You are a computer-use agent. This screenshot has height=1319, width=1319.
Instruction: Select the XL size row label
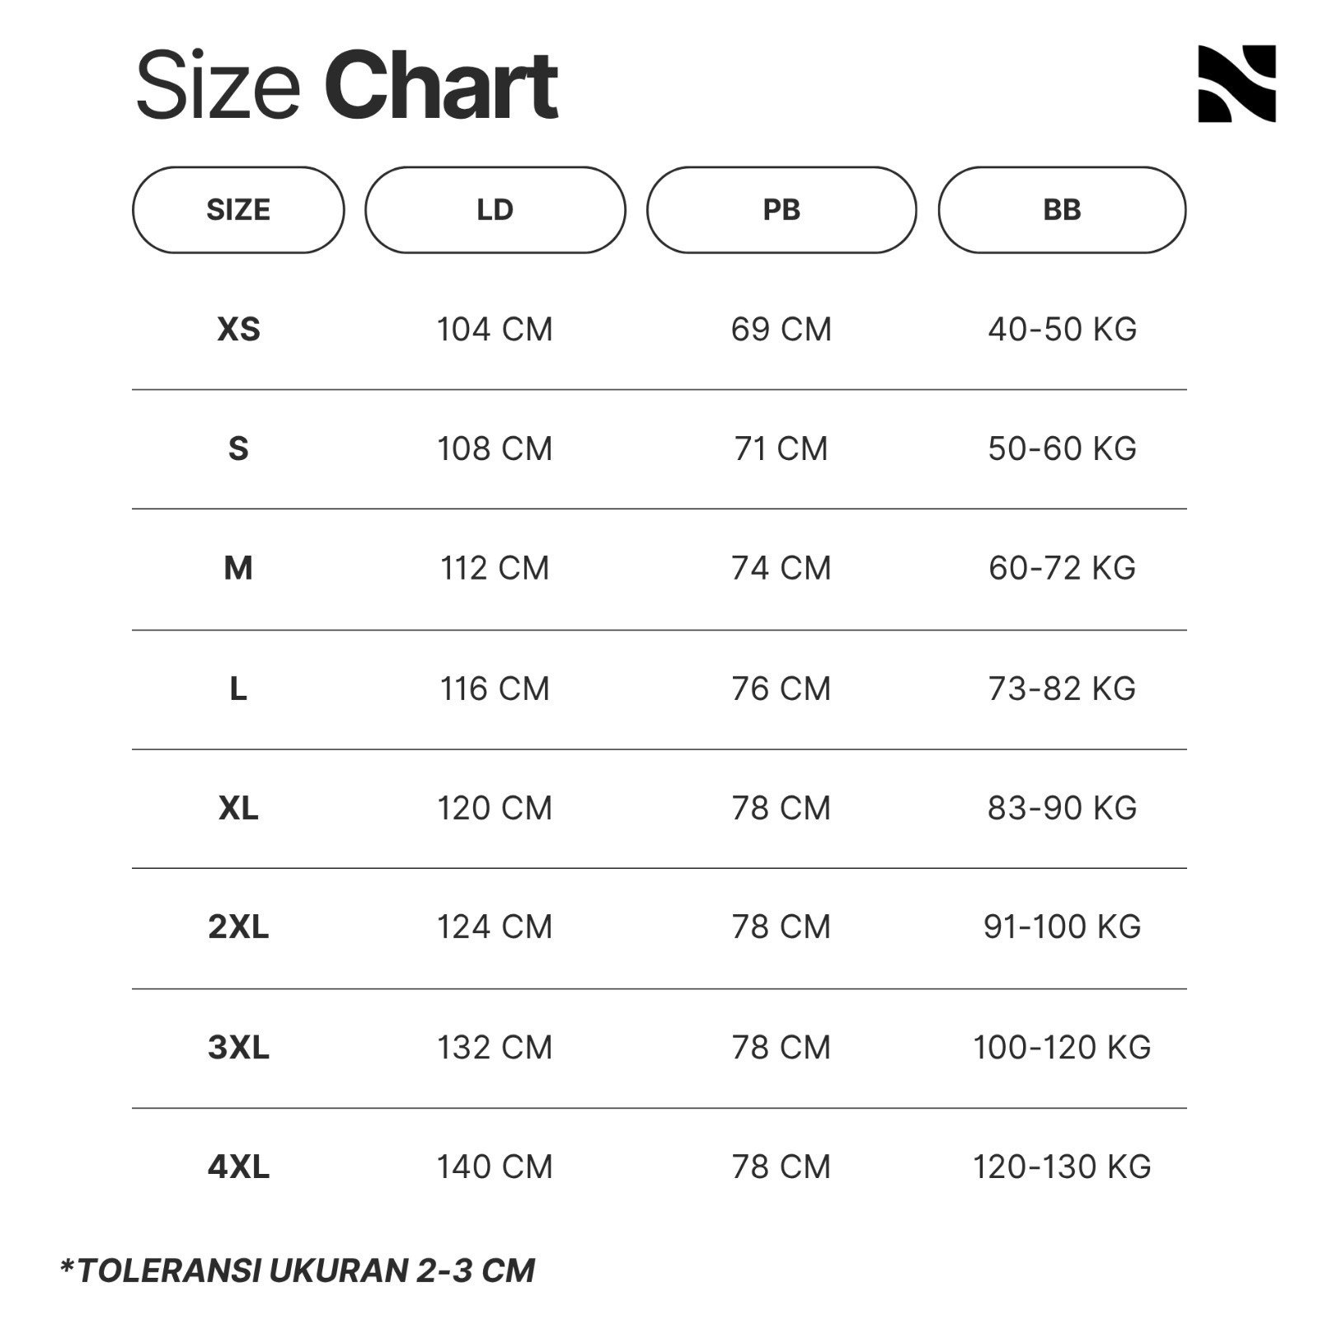[238, 808]
